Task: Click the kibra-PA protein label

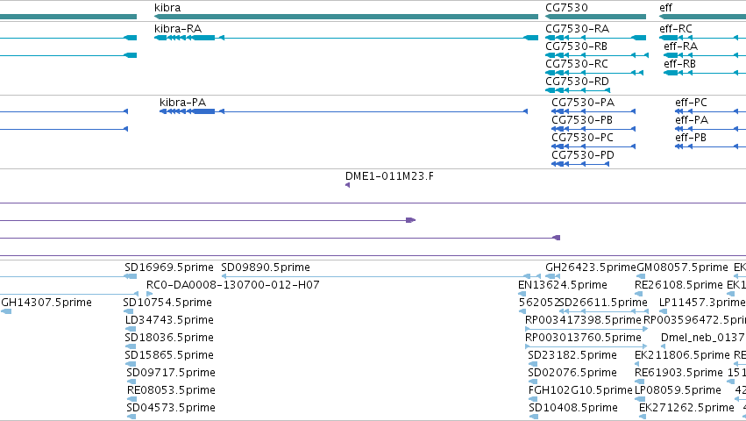Action: coord(182,103)
